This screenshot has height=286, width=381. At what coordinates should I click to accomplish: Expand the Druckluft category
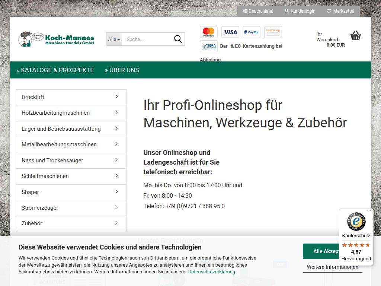tap(71, 97)
